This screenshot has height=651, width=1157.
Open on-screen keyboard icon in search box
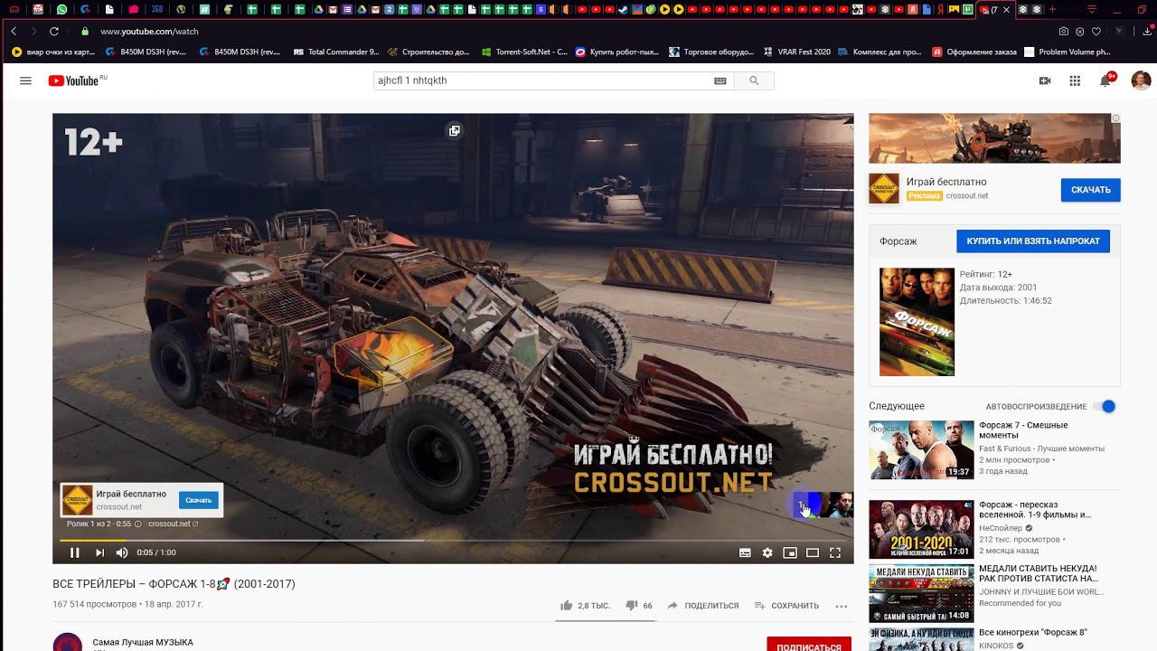[720, 80]
